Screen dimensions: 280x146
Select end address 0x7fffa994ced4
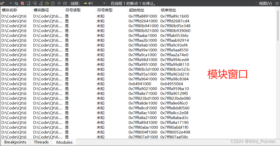[174, 60]
